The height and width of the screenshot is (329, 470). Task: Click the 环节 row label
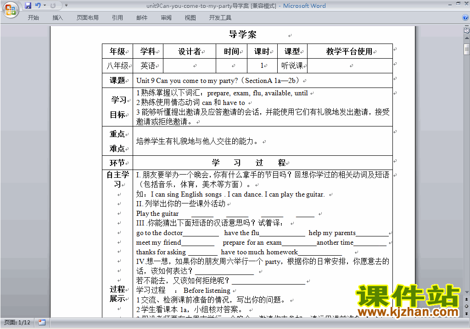click(117, 163)
